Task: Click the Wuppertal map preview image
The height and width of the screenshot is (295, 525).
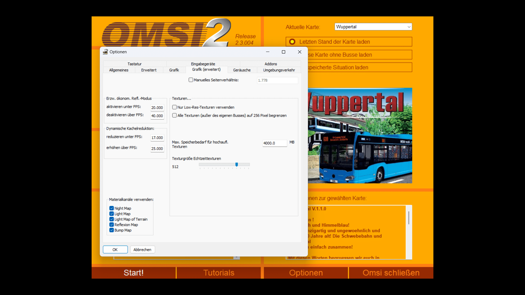Action: (x=360, y=135)
